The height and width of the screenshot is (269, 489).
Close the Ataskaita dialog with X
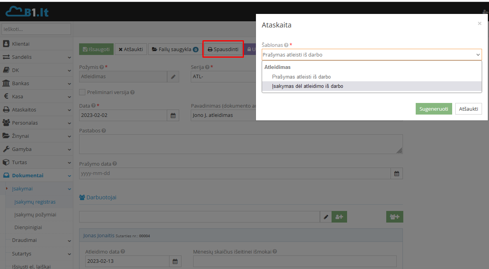(479, 24)
